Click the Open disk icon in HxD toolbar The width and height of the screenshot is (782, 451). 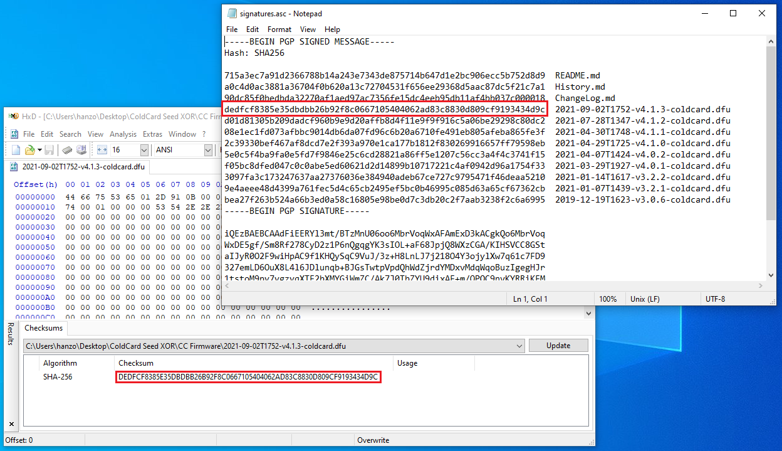click(x=81, y=150)
